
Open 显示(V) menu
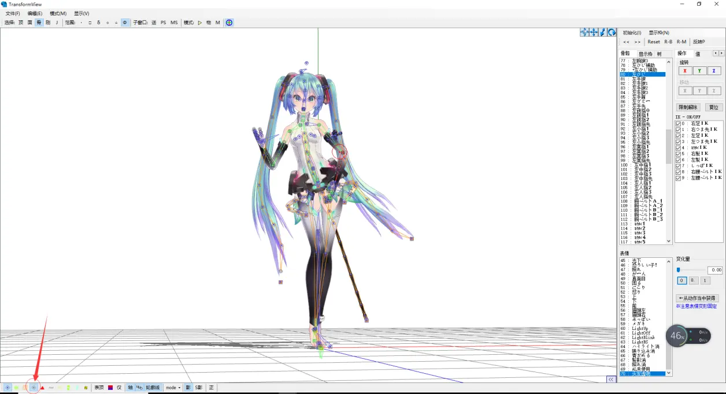tap(82, 13)
